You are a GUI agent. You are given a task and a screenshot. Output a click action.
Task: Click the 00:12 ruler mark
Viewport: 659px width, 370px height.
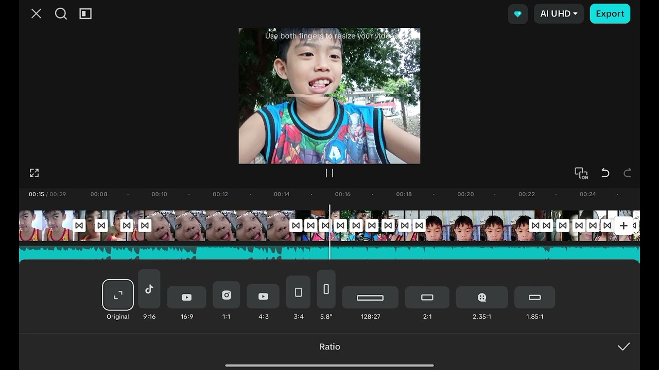pyautogui.click(x=220, y=194)
